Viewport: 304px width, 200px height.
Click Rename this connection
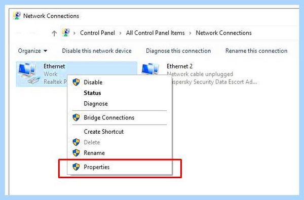tap(256, 51)
